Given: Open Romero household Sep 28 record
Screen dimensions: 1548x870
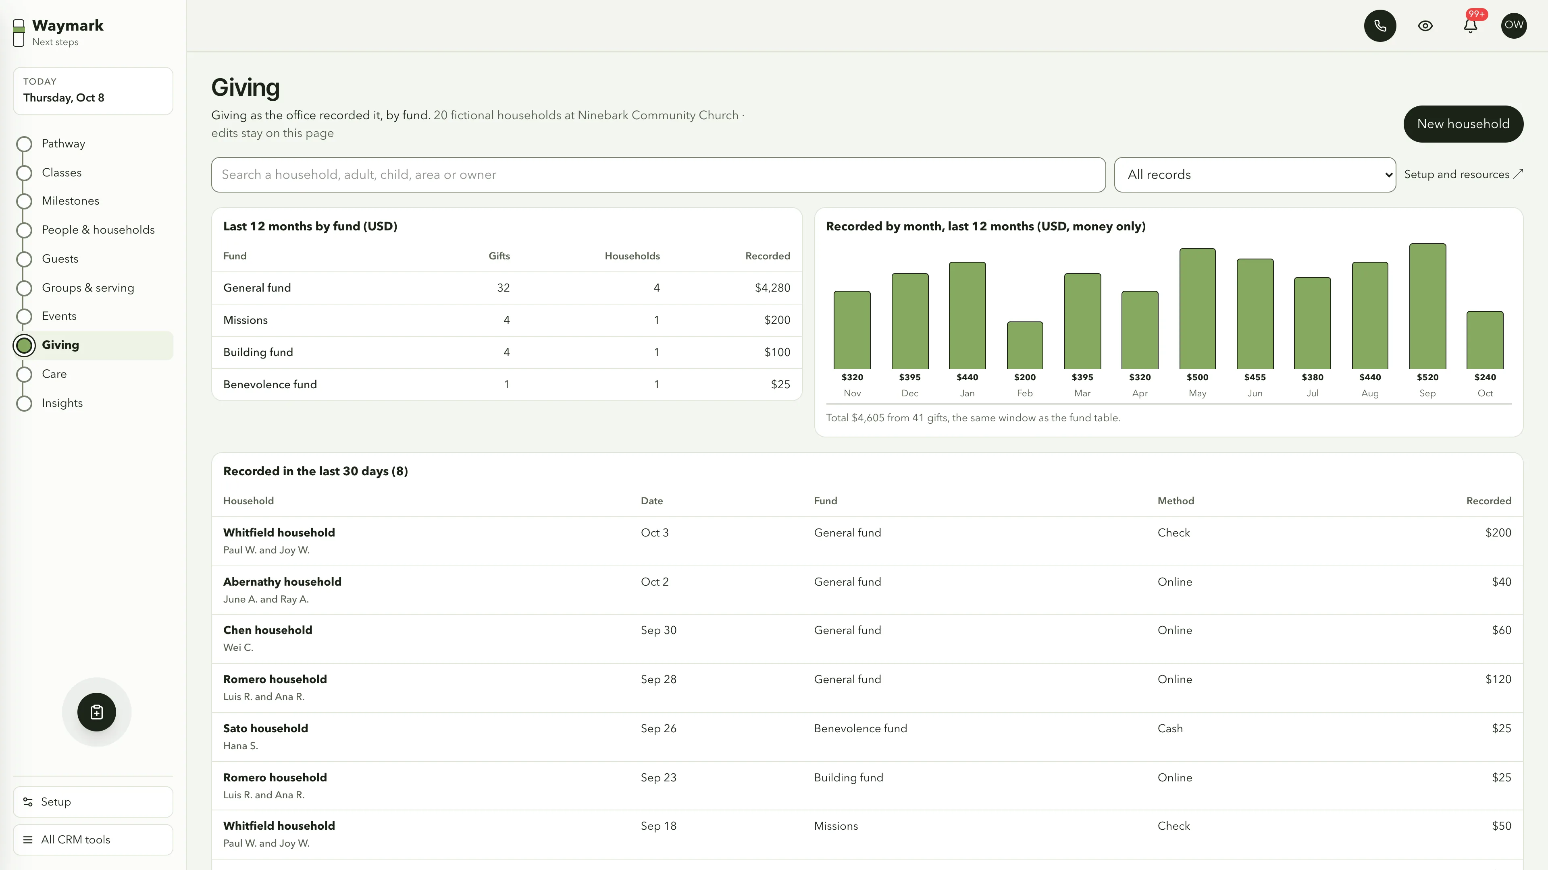Looking at the screenshot, I should [867, 688].
